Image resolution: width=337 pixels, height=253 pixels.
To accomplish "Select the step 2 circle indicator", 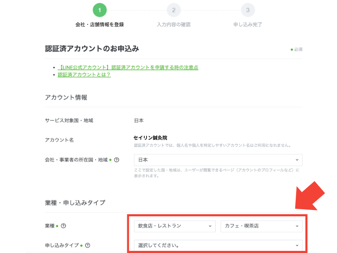I will pyautogui.click(x=174, y=10).
